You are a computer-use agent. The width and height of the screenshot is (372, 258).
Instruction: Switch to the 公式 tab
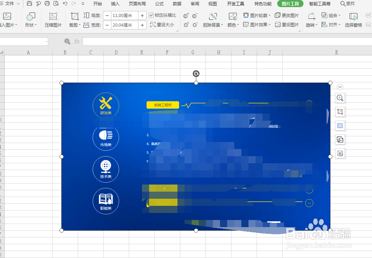(159, 4)
